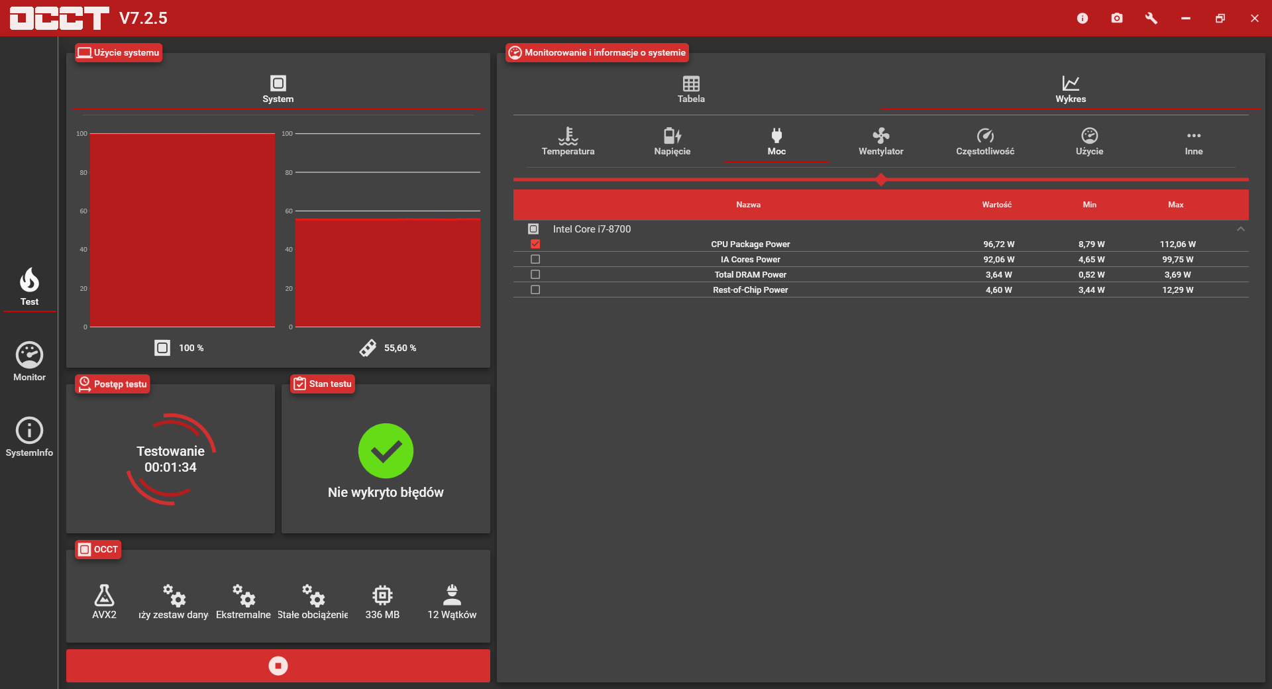Restore down the OCCT window
Viewport: 1272px width, 689px height.
click(1220, 18)
